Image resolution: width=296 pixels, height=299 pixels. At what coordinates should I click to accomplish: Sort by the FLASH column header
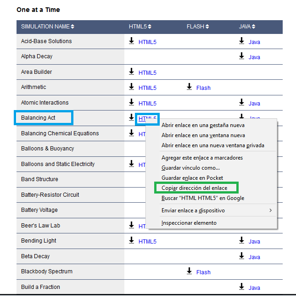click(198, 27)
